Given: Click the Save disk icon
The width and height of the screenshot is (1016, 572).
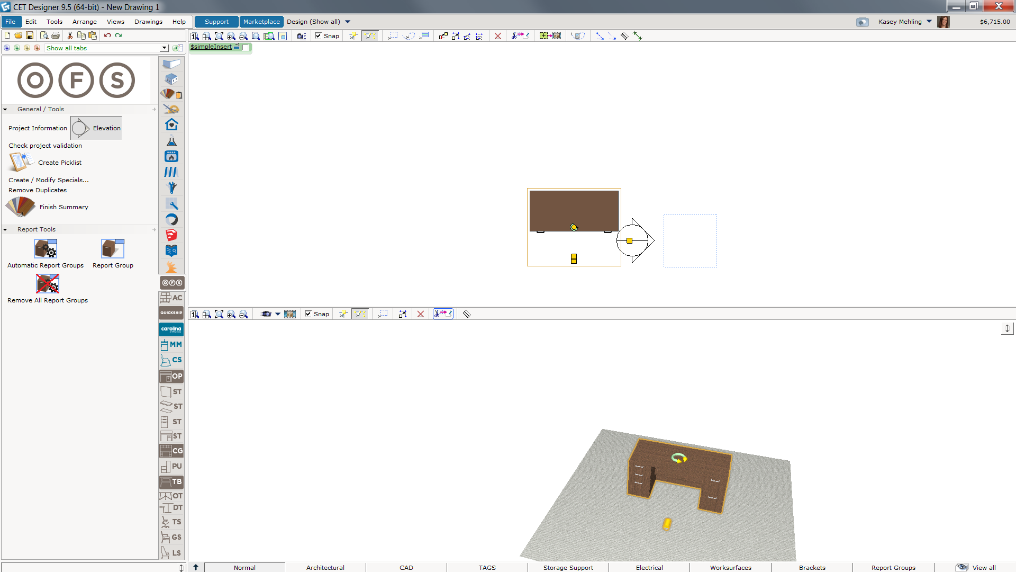Looking at the screenshot, I should tap(30, 35).
